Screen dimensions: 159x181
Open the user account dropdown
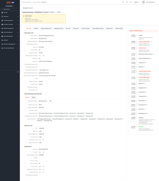click(151, 2)
